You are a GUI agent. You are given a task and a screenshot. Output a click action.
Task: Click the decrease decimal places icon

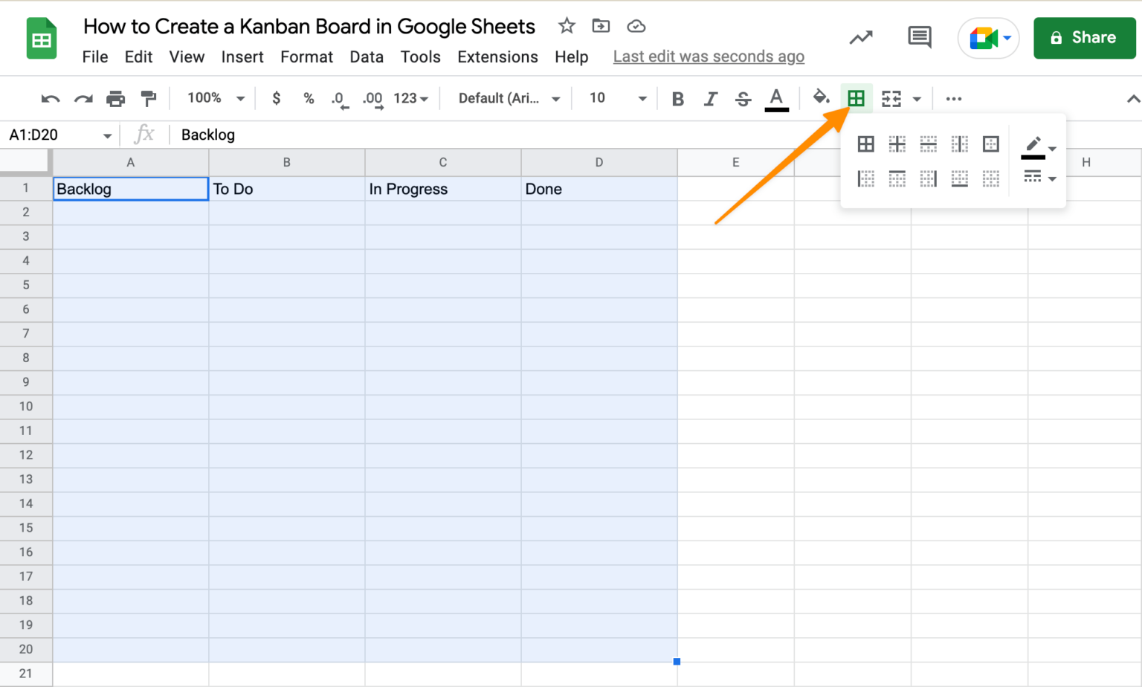[338, 97]
